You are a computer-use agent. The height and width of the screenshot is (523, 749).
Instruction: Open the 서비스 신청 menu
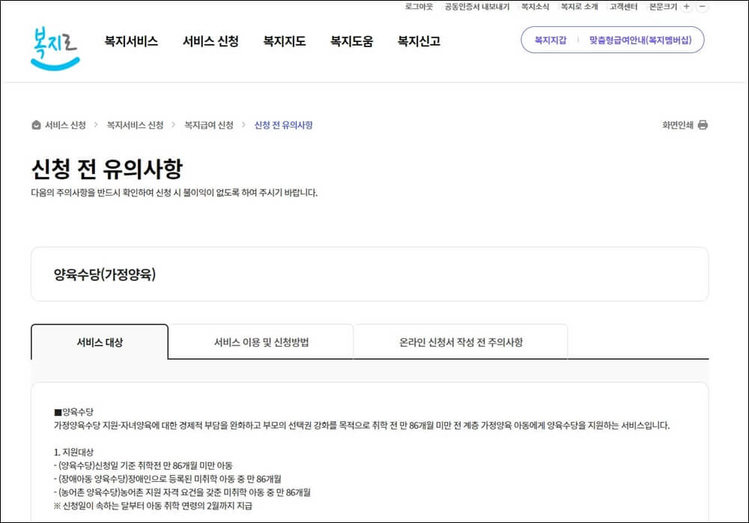click(210, 42)
